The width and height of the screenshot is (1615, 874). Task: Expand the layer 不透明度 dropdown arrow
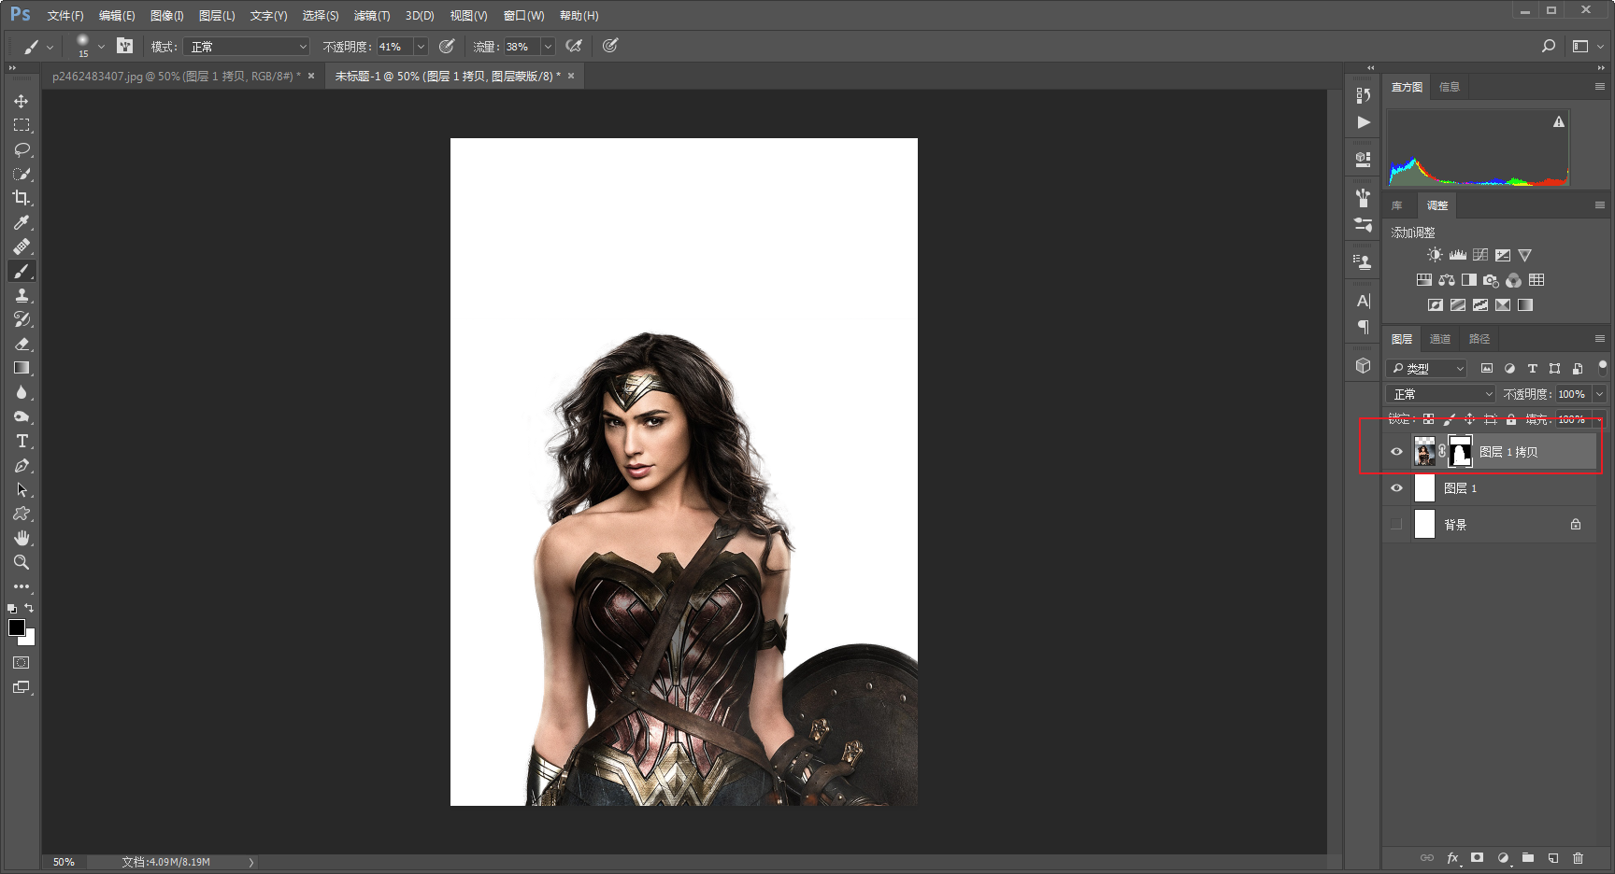point(1599,394)
